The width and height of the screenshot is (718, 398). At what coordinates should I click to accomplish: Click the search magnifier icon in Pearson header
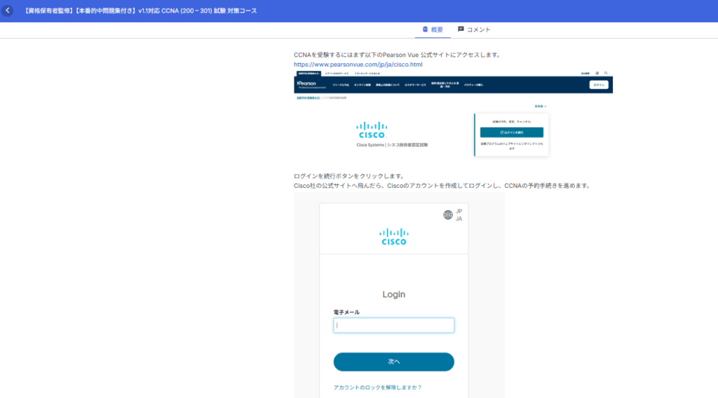click(x=606, y=72)
